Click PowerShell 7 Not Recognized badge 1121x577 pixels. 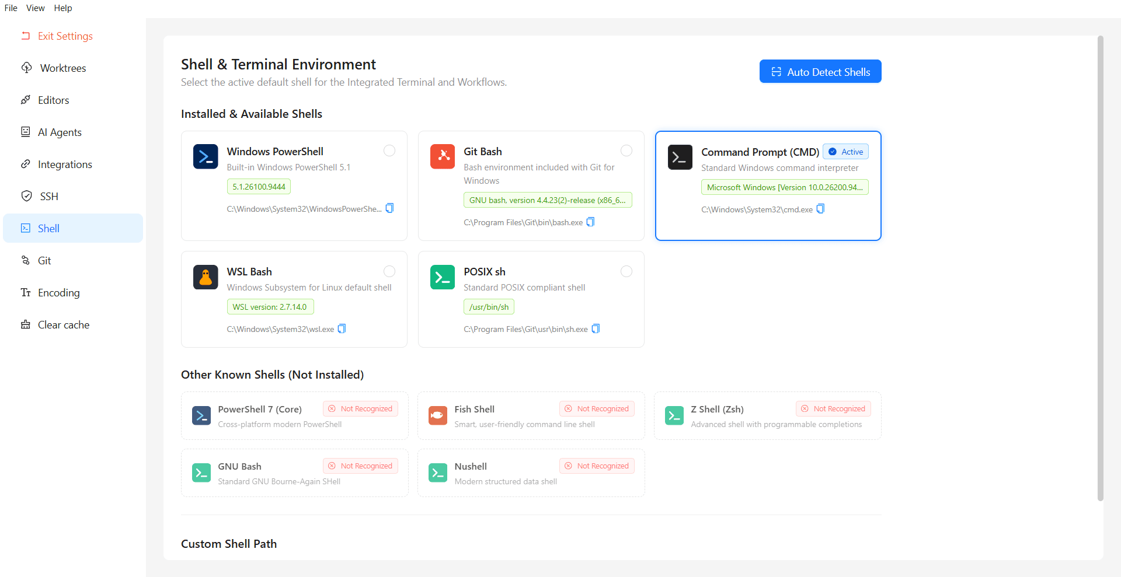[x=360, y=408]
